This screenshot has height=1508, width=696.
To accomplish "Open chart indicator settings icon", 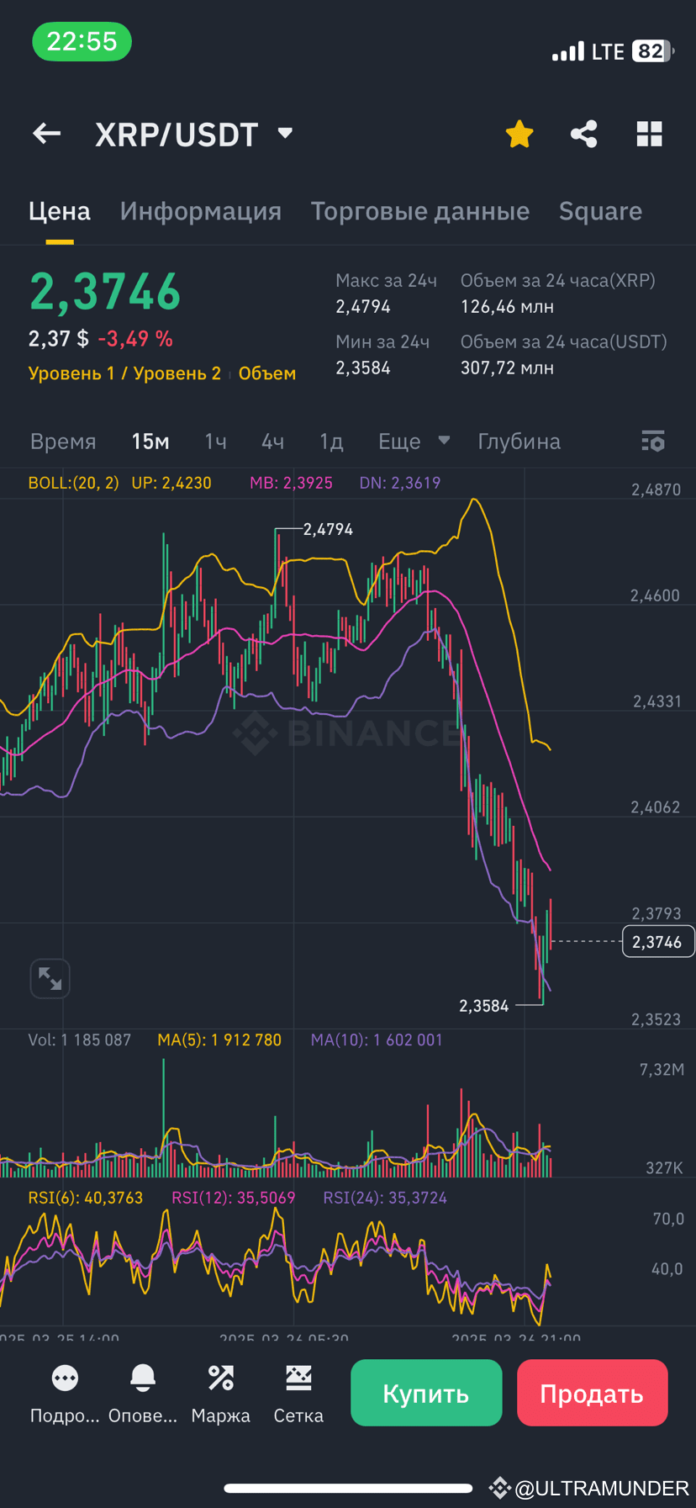I will click(653, 441).
